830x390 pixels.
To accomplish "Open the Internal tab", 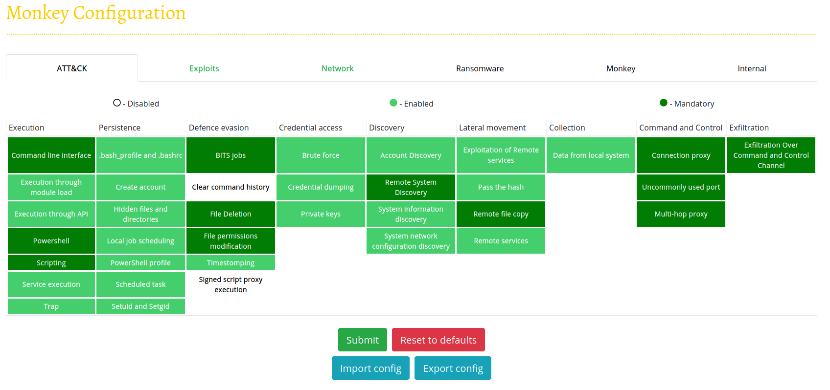I will point(752,68).
